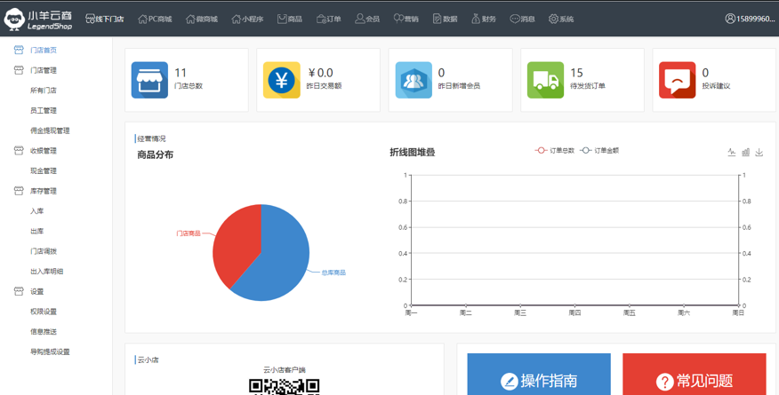Viewport: 779px width, 395px height.
Task: Click the 操作指南 button
Action: 539,380
